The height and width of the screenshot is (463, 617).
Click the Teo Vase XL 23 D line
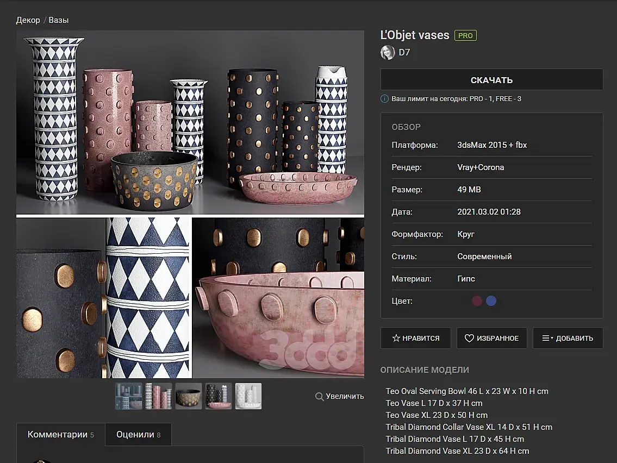point(437,415)
